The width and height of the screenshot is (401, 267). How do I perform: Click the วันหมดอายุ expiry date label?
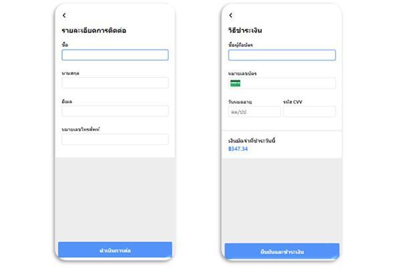coord(240,101)
